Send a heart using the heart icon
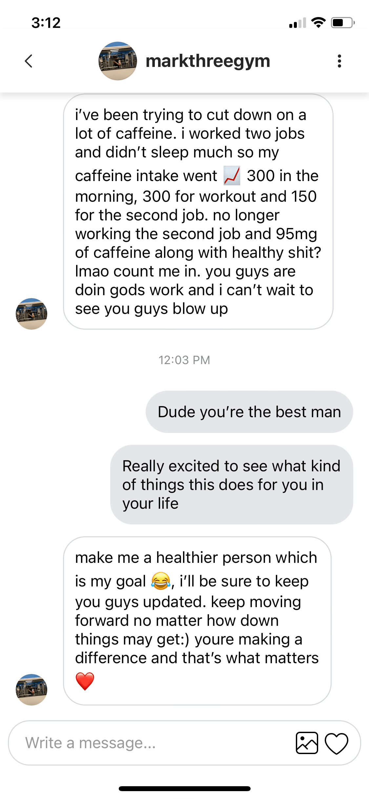Viewport: 369px width, 799px height. click(x=336, y=743)
